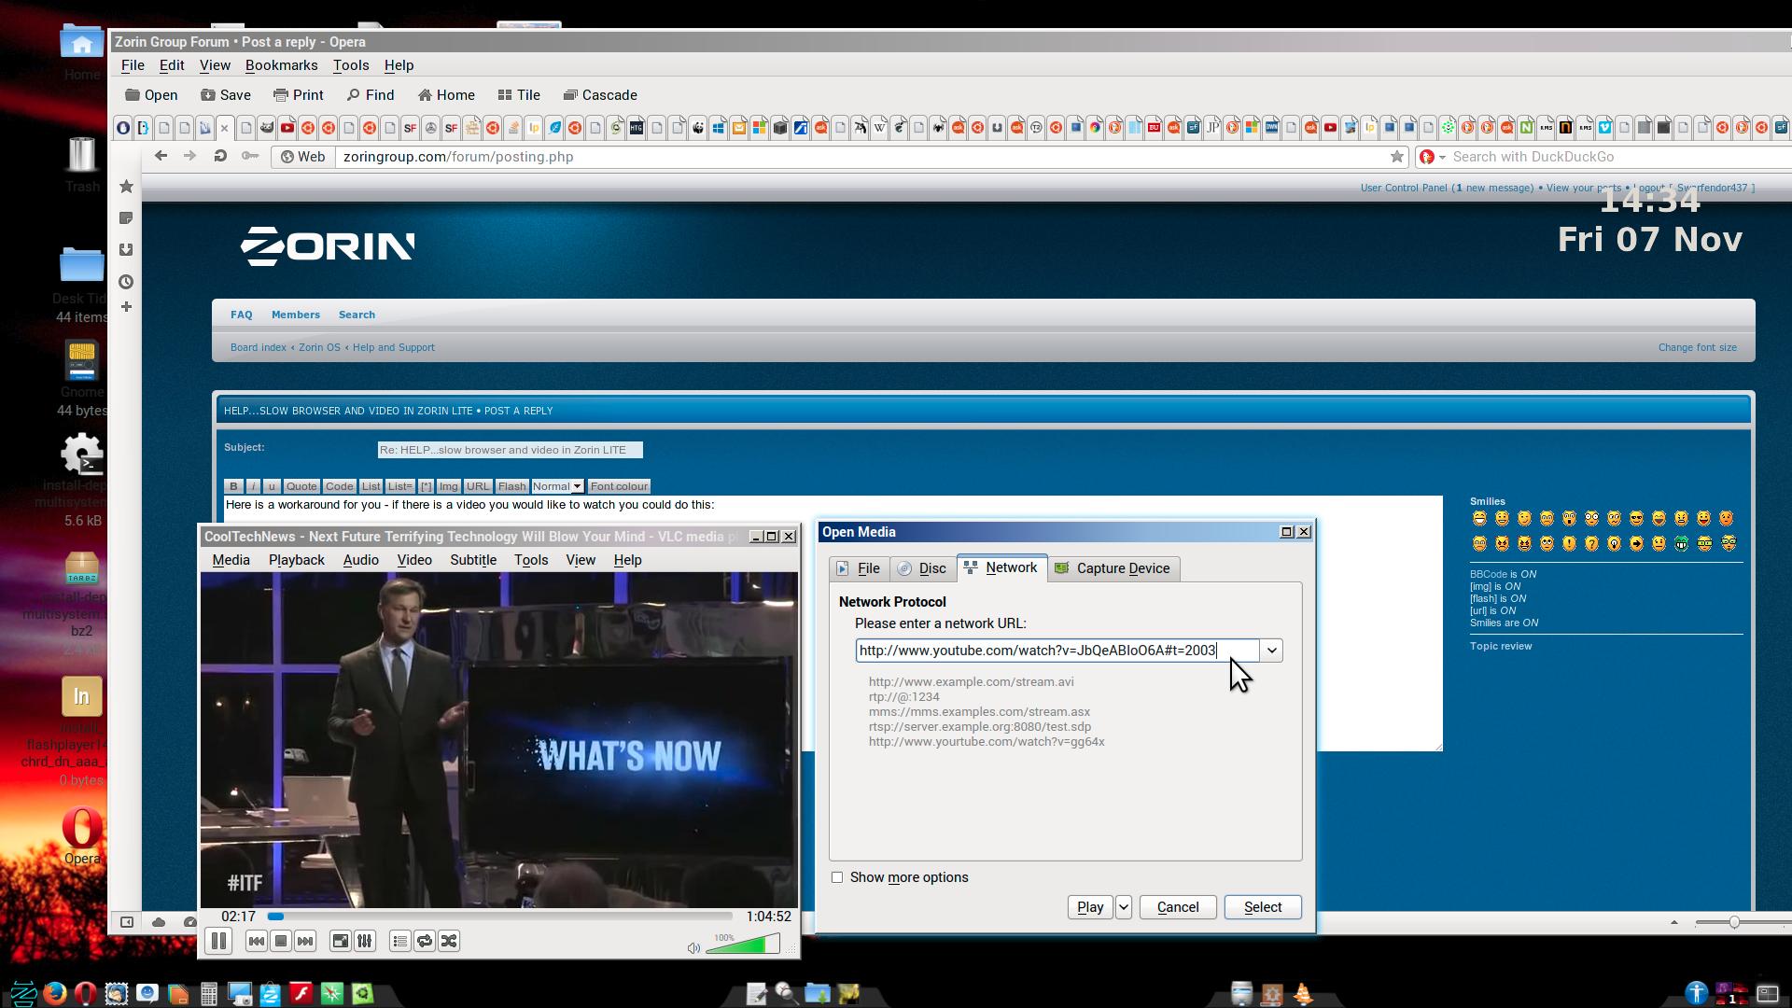Open the Topic review link
1792x1008 pixels.
pos(1500,646)
